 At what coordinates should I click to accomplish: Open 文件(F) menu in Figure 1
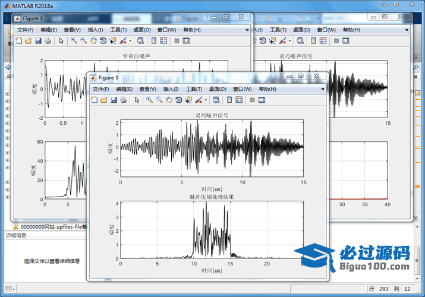[x=25, y=30]
